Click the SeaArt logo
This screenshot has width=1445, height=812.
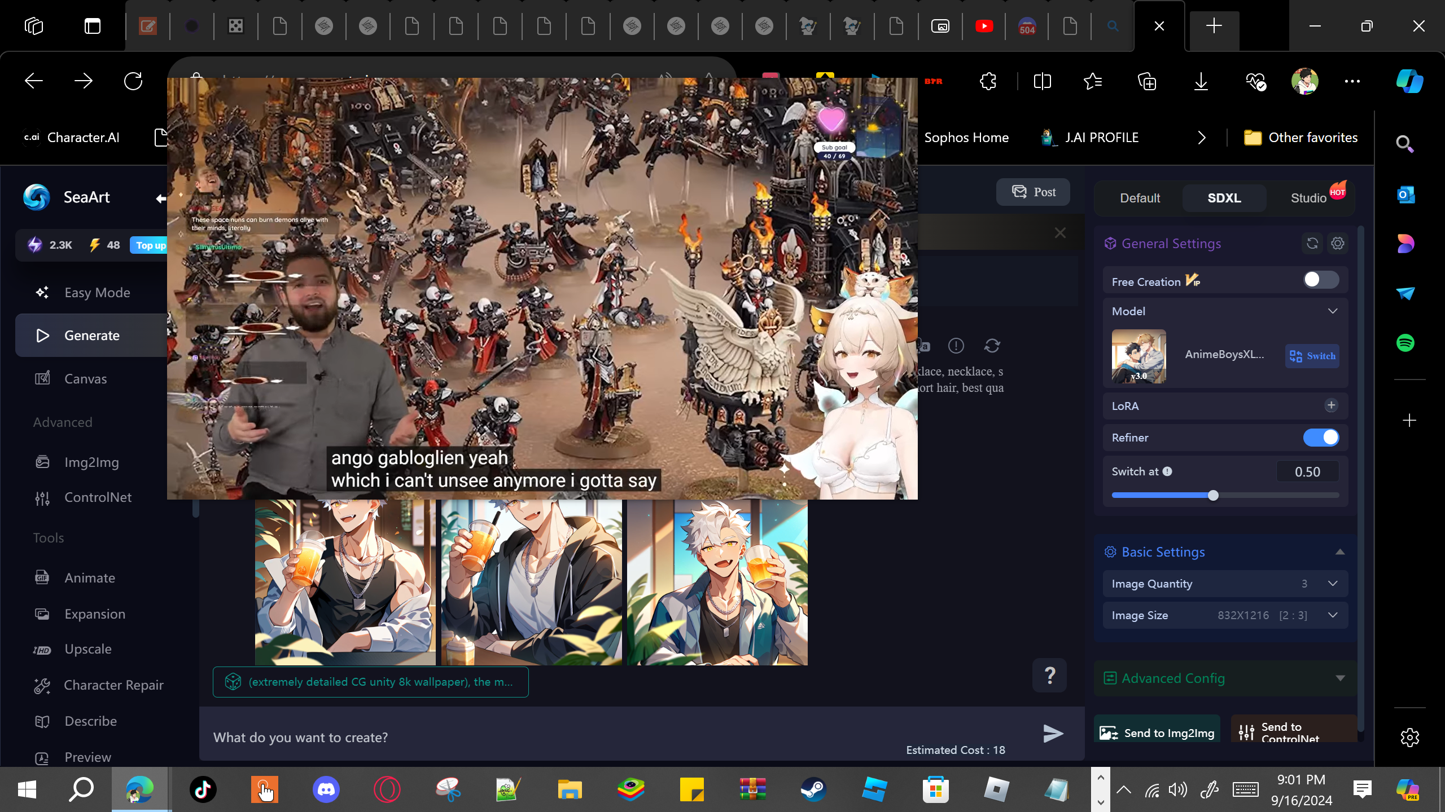pyautogui.click(x=37, y=197)
